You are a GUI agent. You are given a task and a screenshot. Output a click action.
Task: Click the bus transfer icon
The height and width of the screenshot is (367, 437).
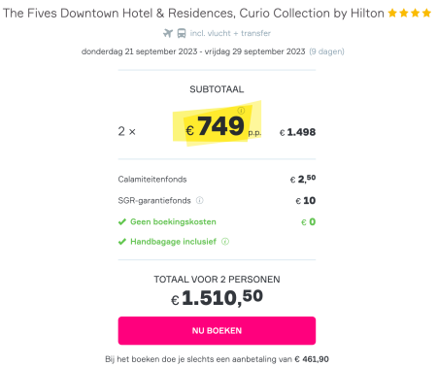click(182, 33)
